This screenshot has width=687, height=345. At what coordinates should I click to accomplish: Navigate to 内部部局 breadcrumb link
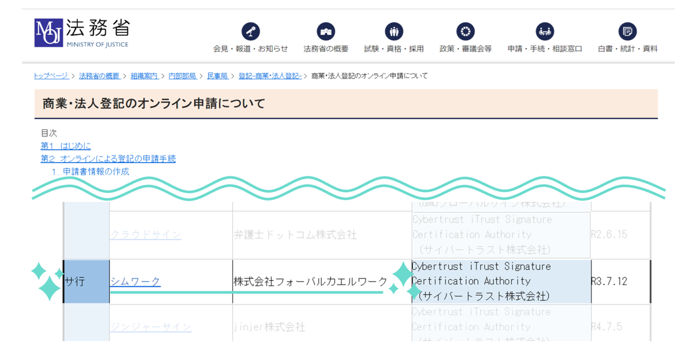coord(182,76)
